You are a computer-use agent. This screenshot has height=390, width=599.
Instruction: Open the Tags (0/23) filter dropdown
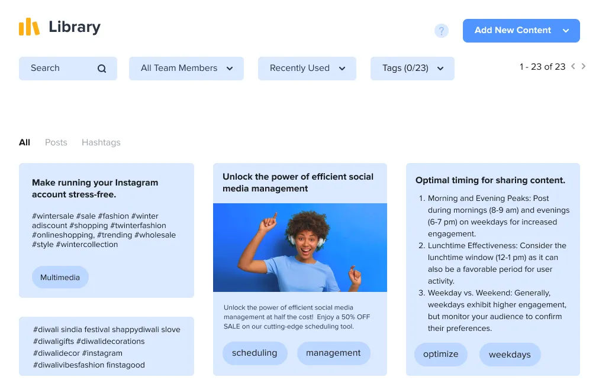(x=412, y=68)
